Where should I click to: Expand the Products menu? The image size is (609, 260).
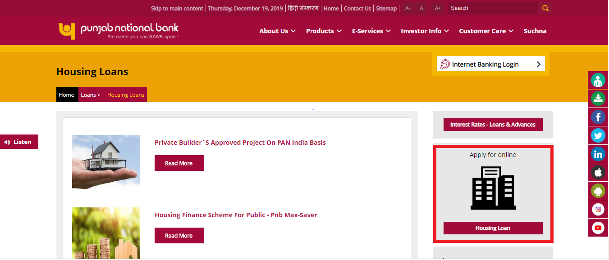(324, 31)
